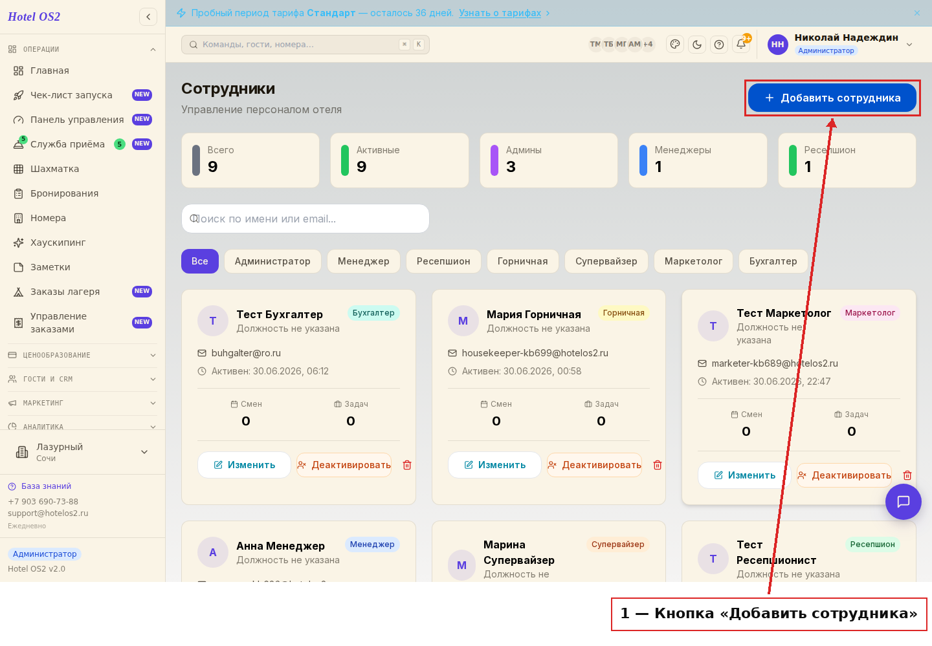
Task: Click the Всего stat card
Action: [x=250, y=160]
